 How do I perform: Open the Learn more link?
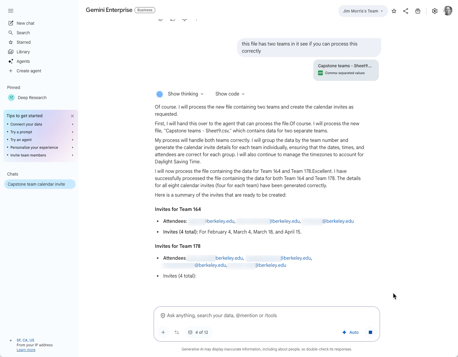coord(26,350)
